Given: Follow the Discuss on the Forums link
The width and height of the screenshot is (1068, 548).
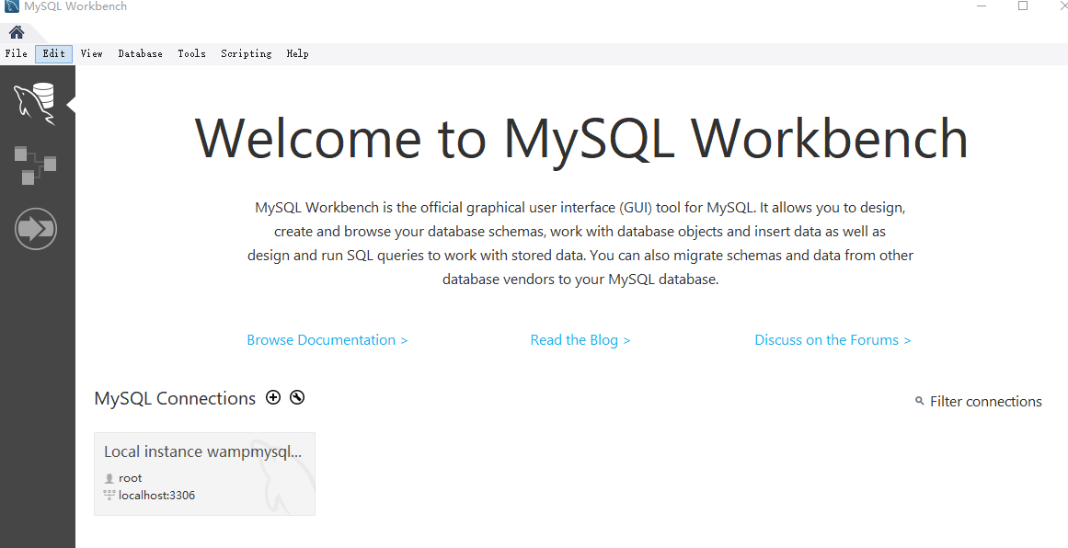Looking at the screenshot, I should click(x=832, y=339).
